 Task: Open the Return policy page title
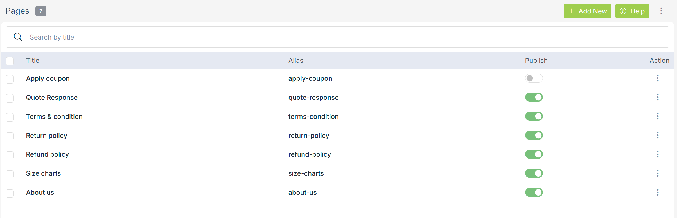47,136
